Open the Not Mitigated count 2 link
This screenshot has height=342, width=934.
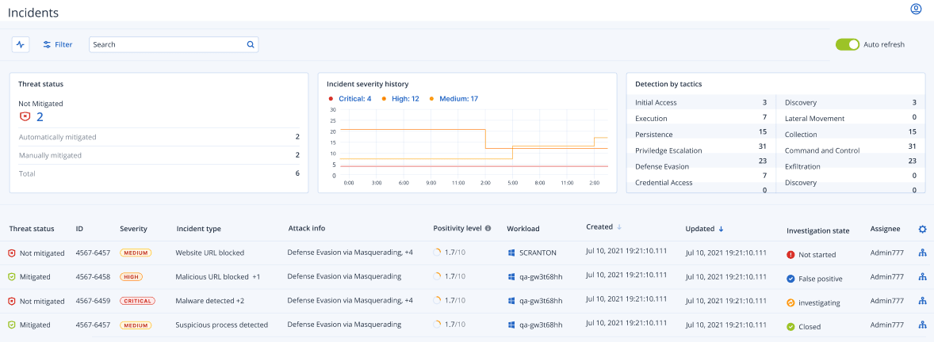click(40, 117)
